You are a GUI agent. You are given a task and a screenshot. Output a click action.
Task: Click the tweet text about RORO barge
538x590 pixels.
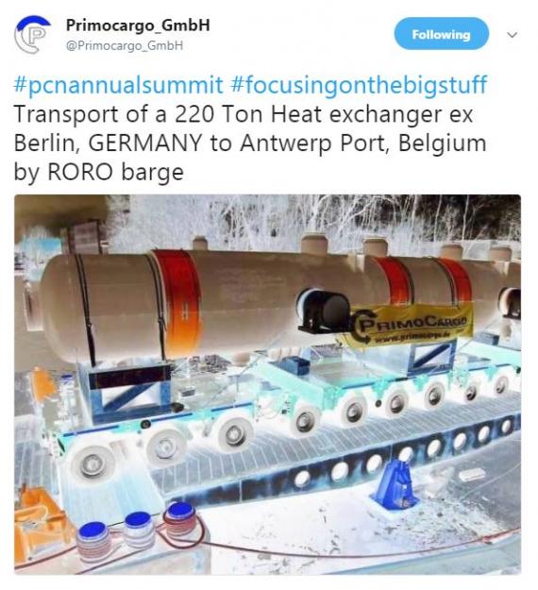click(x=250, y=143)
